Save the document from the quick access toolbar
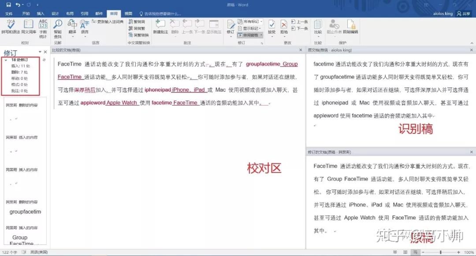The height and width of the screenshot is (256, 476). 8,4
